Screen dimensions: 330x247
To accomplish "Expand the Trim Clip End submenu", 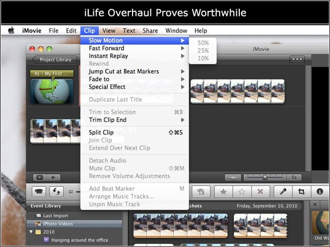I will coord(135,120).
